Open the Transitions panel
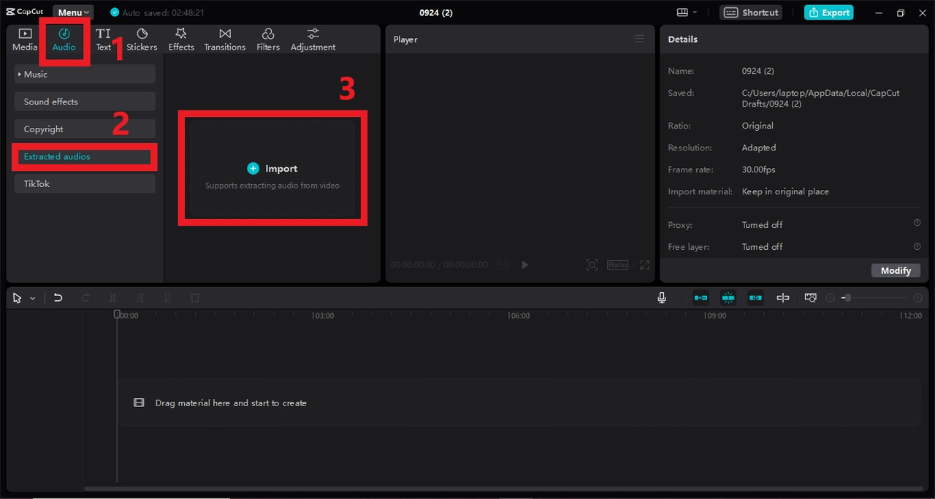The image size is (935, 499). (224, 39)
